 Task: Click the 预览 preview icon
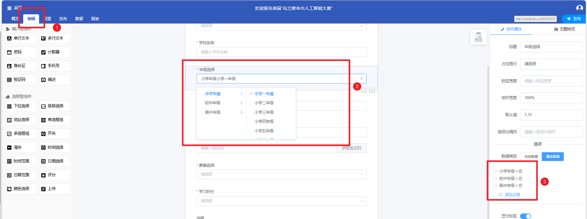coord(478,37)
